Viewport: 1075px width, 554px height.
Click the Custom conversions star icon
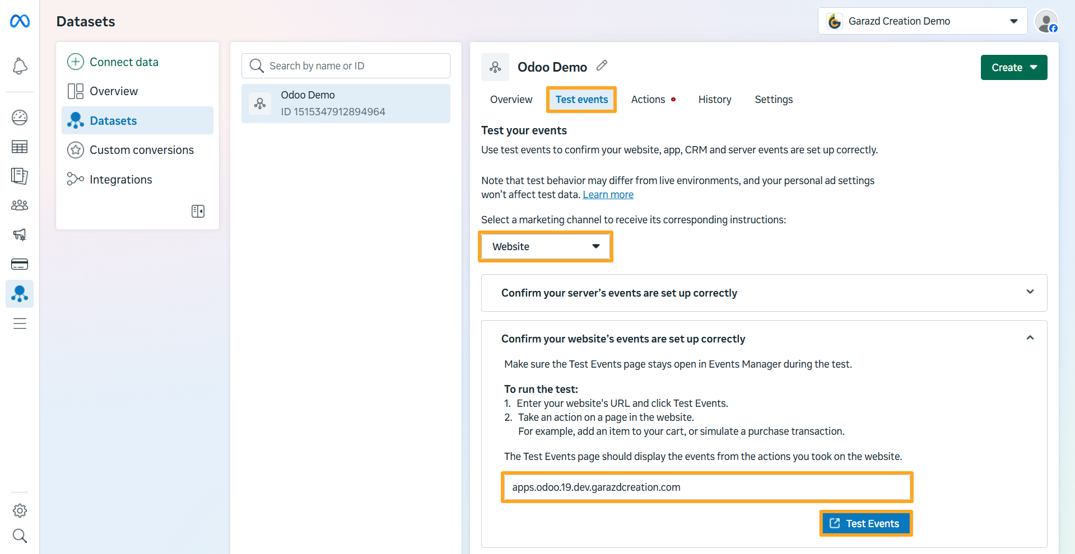[76, 150]
